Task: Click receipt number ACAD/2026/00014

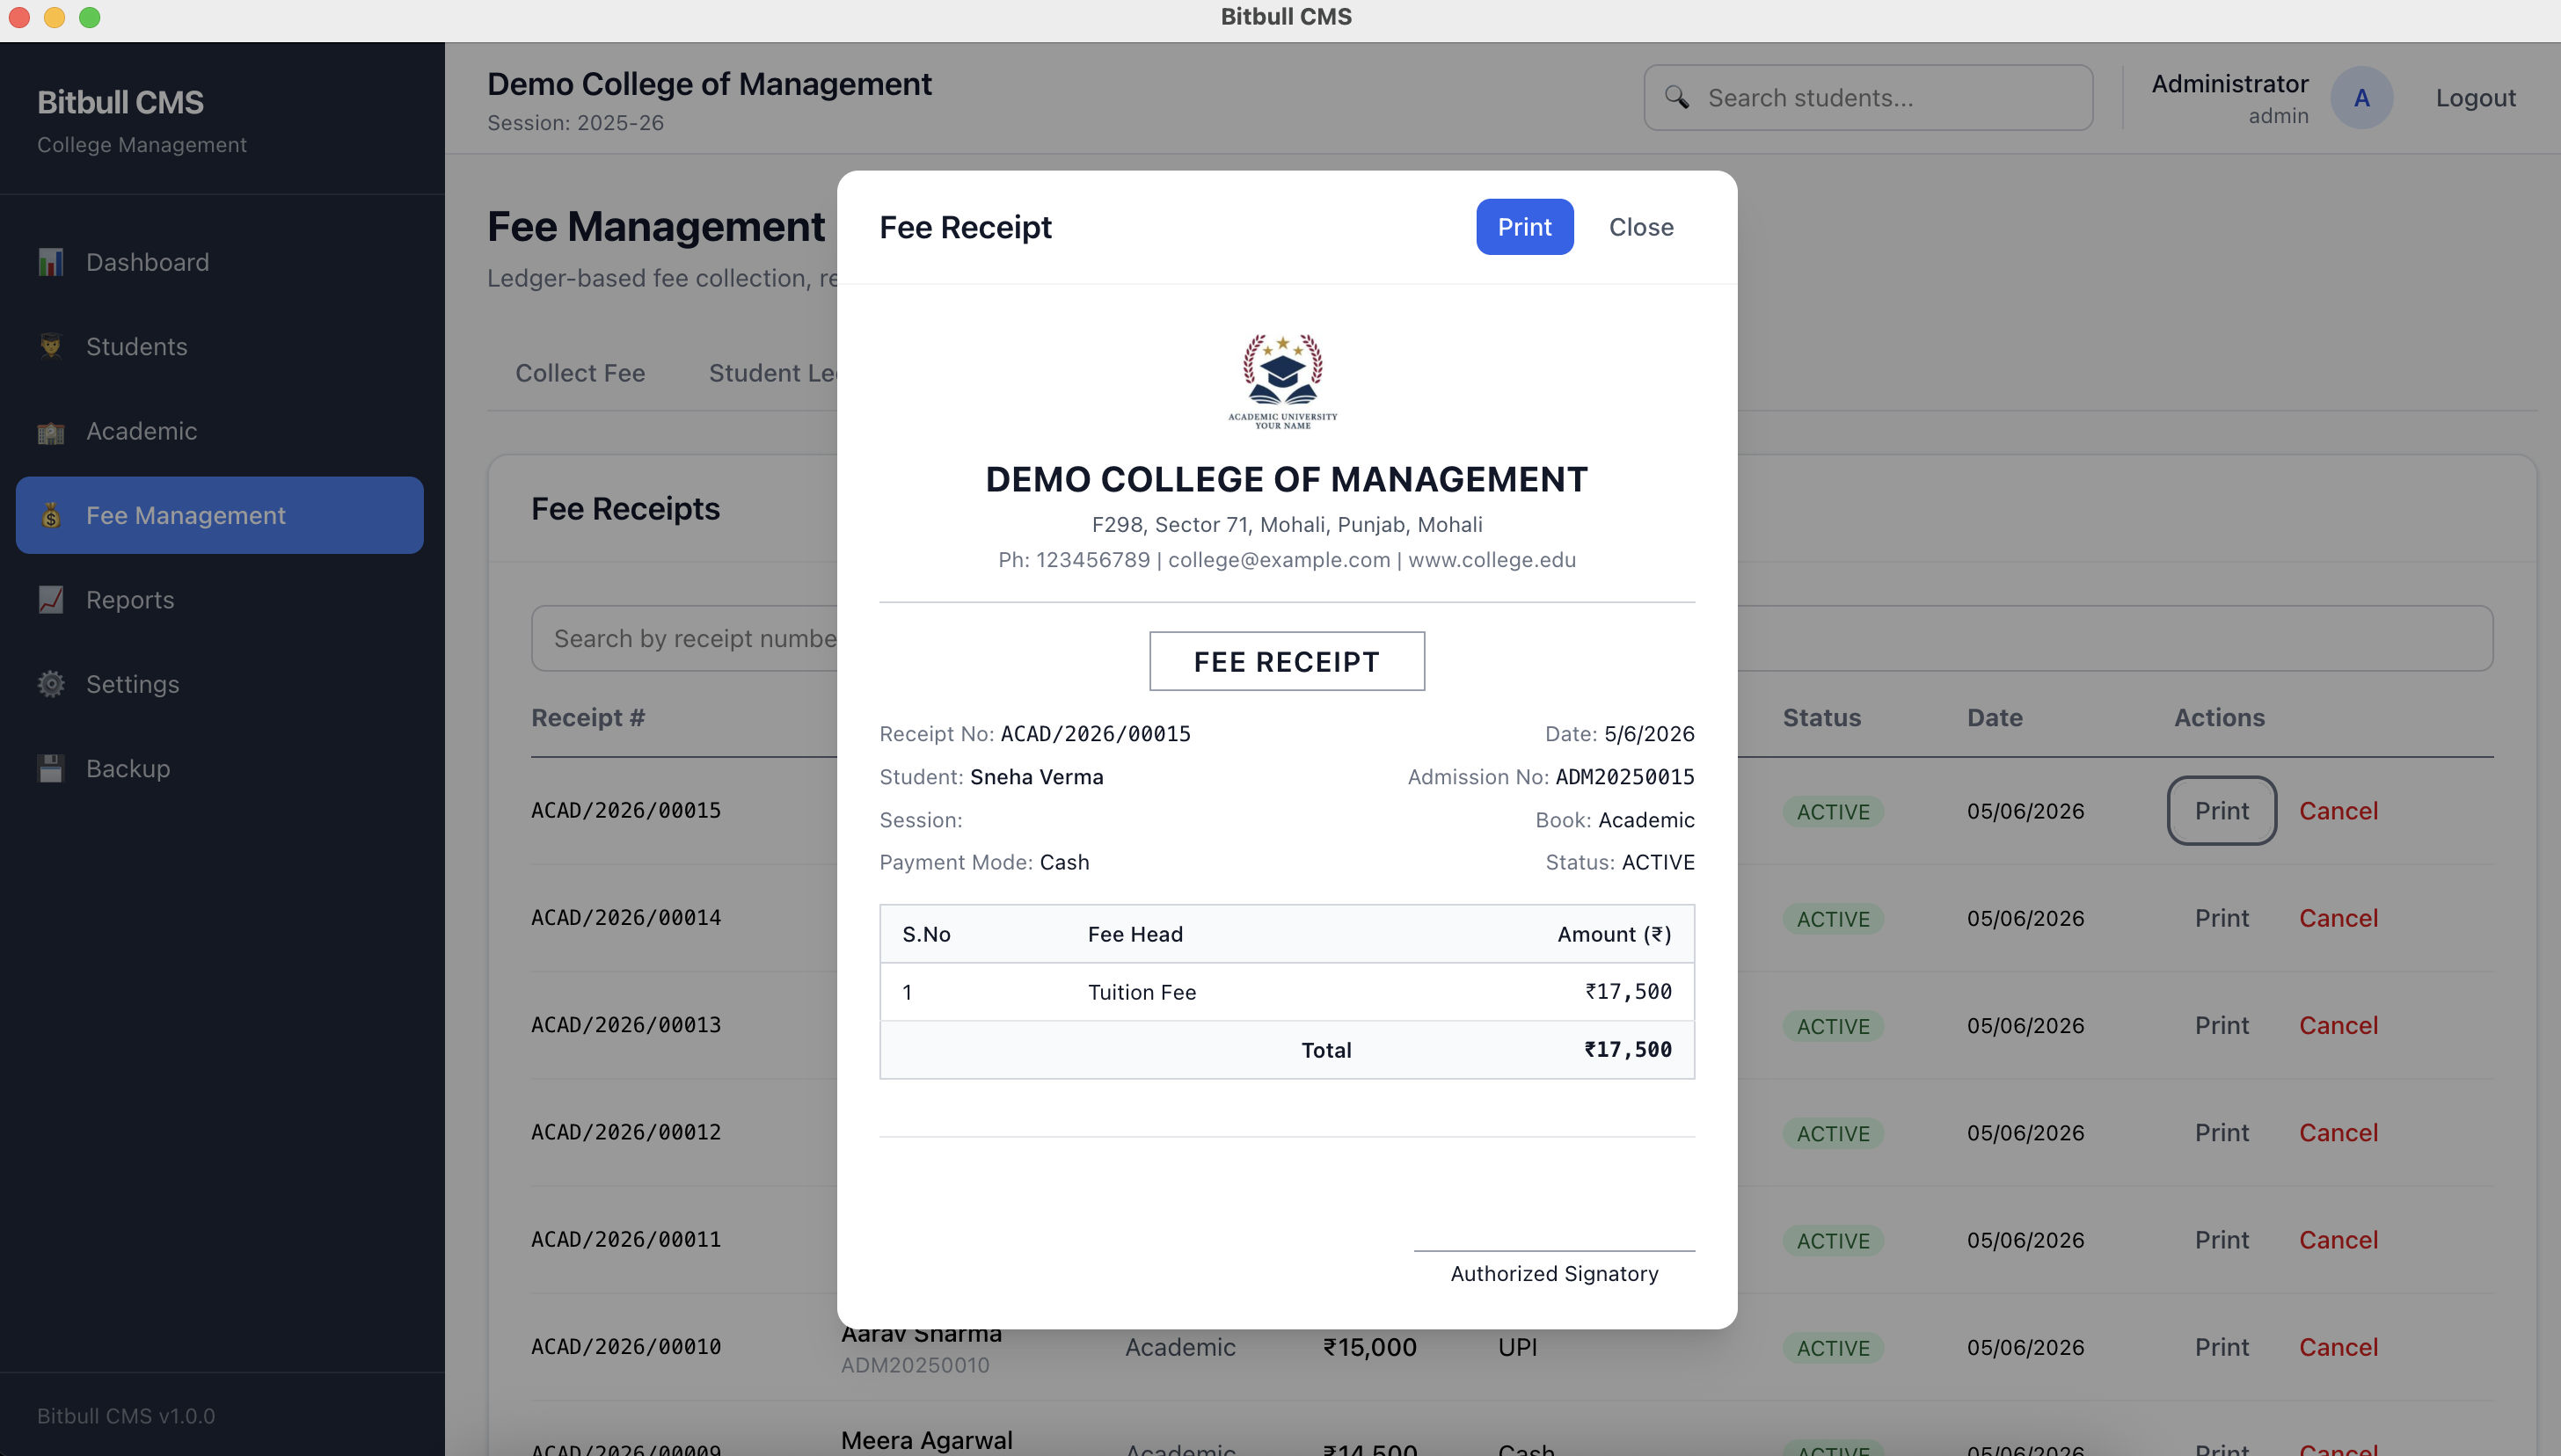Action: (x=626, y=917)
